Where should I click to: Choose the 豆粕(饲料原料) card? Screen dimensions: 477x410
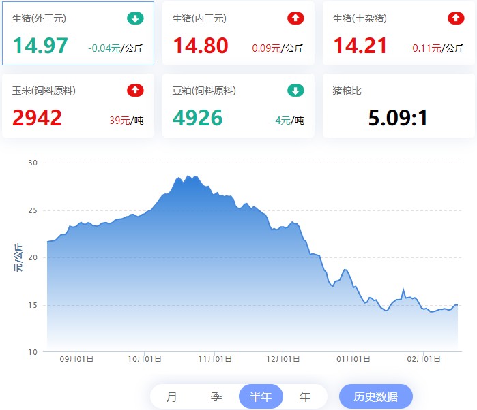tap(238, 106)
